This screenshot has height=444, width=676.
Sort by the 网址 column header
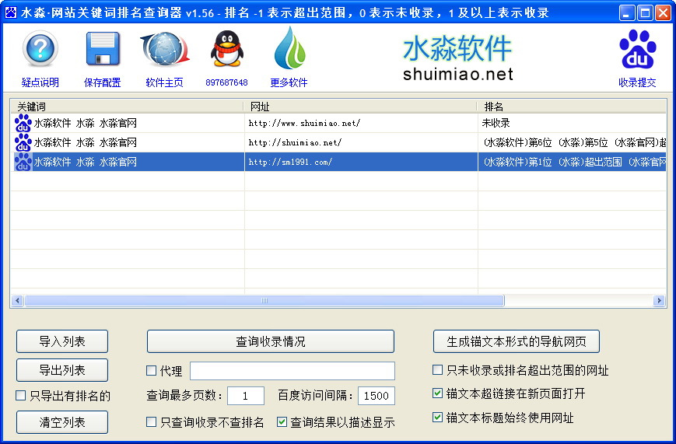(x=361, y=107)
